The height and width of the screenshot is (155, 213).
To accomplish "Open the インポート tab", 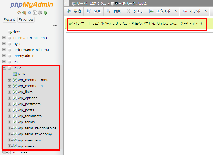I will [x=195, y=11].
